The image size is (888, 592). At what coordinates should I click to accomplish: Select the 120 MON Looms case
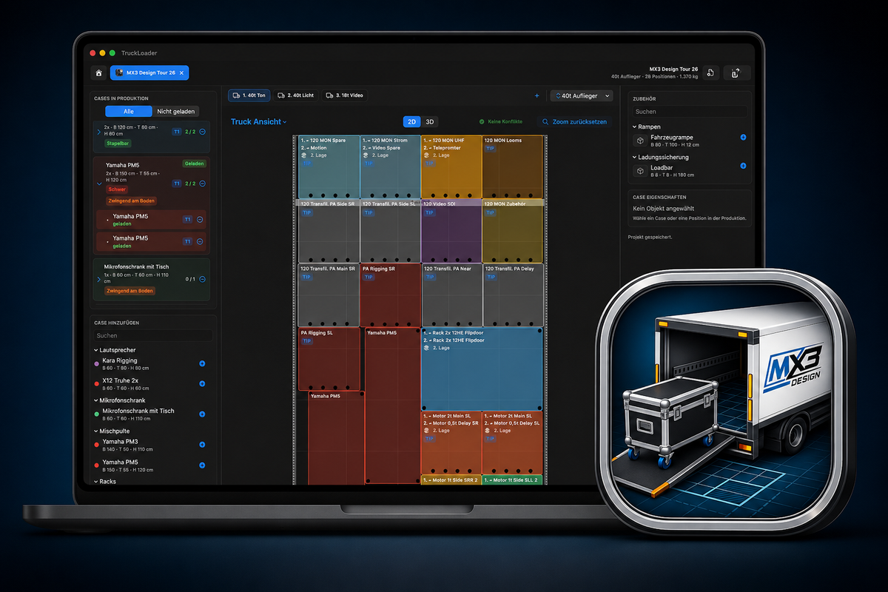pyautogui.click(x=513, y=167)
